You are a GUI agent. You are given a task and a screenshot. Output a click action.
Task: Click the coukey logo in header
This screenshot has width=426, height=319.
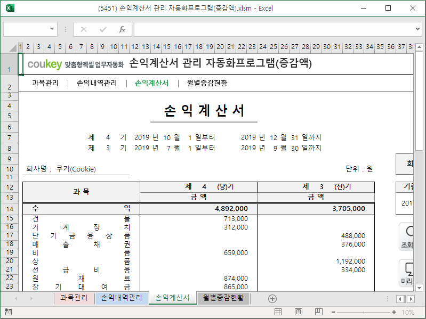[x=45, y=64]
